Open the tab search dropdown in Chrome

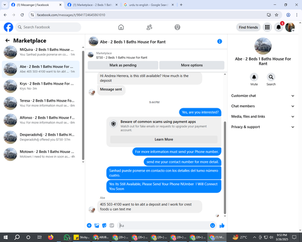pyautogui.click(x=5, y=5)
